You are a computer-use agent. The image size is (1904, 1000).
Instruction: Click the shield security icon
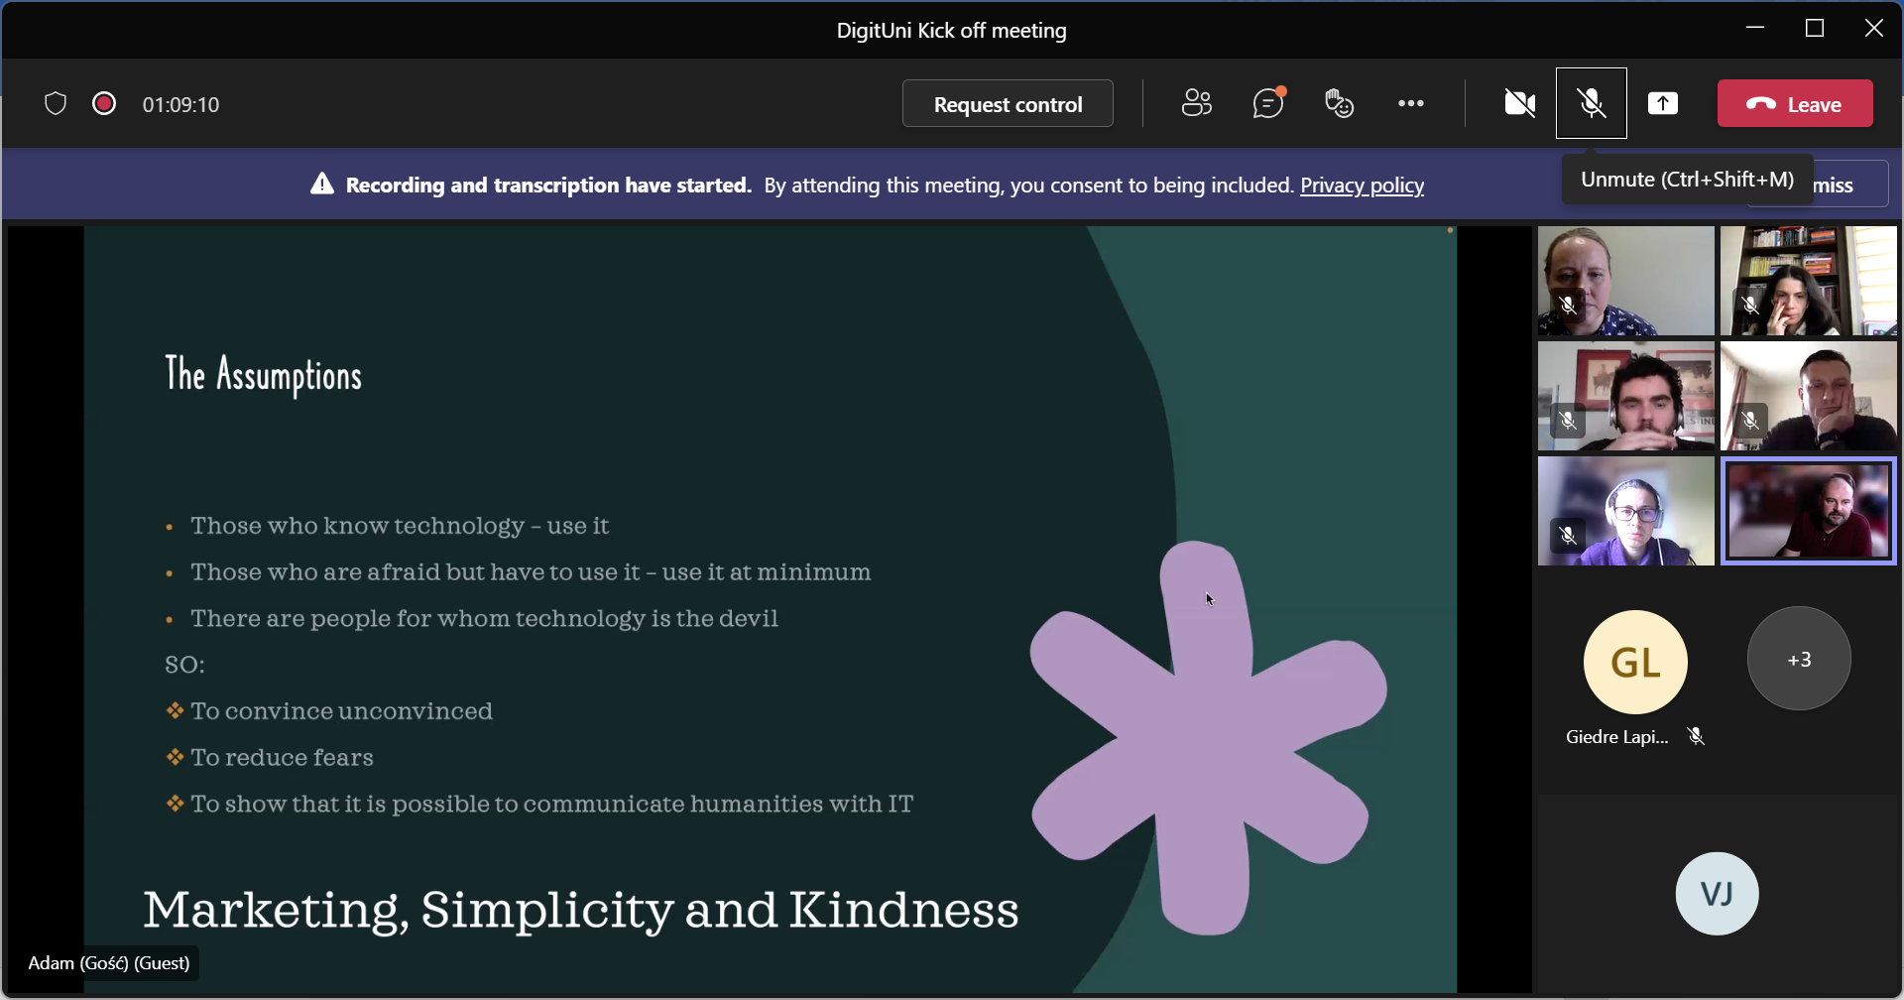point(56,104)
